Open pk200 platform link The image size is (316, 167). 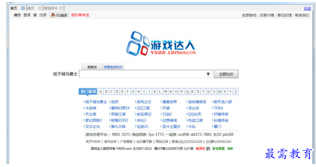click(228, 134)
